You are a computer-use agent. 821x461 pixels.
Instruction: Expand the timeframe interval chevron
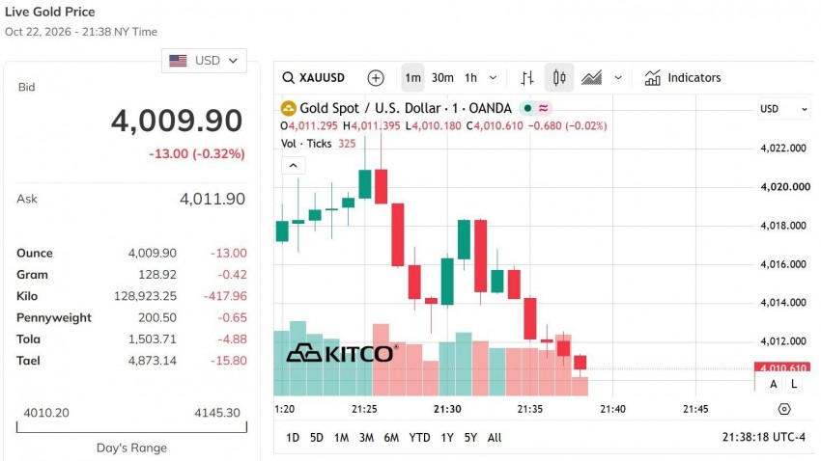(493, 78)
